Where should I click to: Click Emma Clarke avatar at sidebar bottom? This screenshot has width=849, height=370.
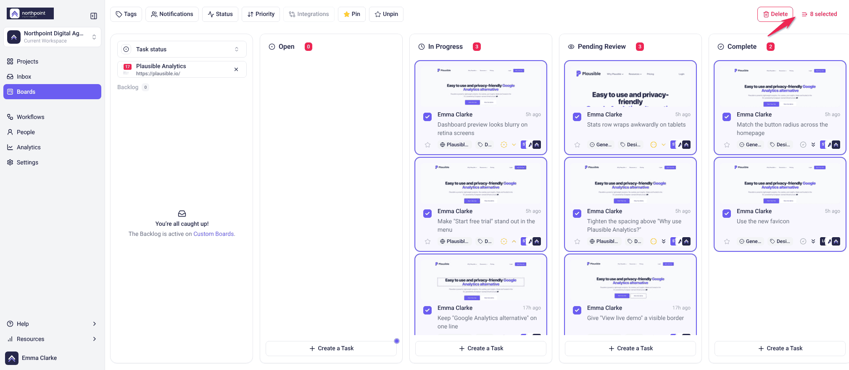point(12,358)
